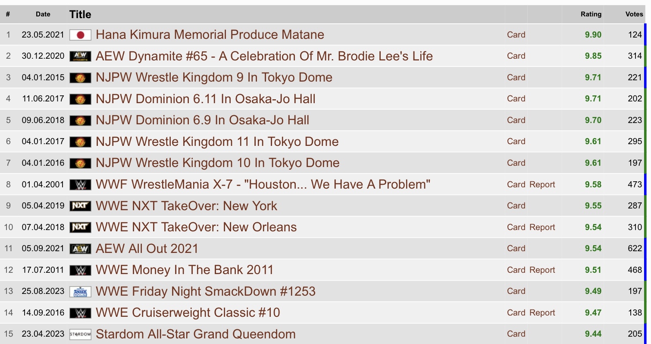The image size is (651, 344).
Task: Open WWE Money In The Bank 2011 link
Action: pos(185,270)
